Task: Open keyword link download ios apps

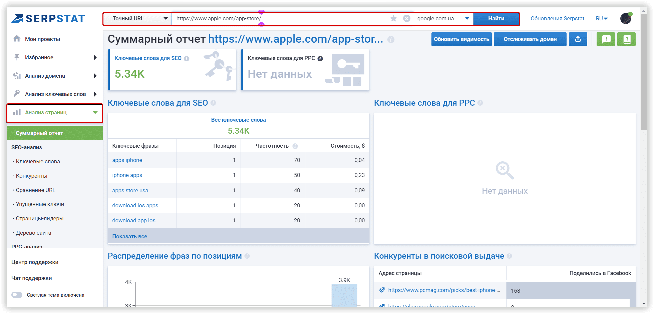Action: point(135,205)
